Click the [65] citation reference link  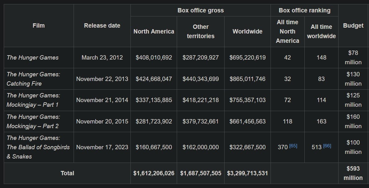293,146
